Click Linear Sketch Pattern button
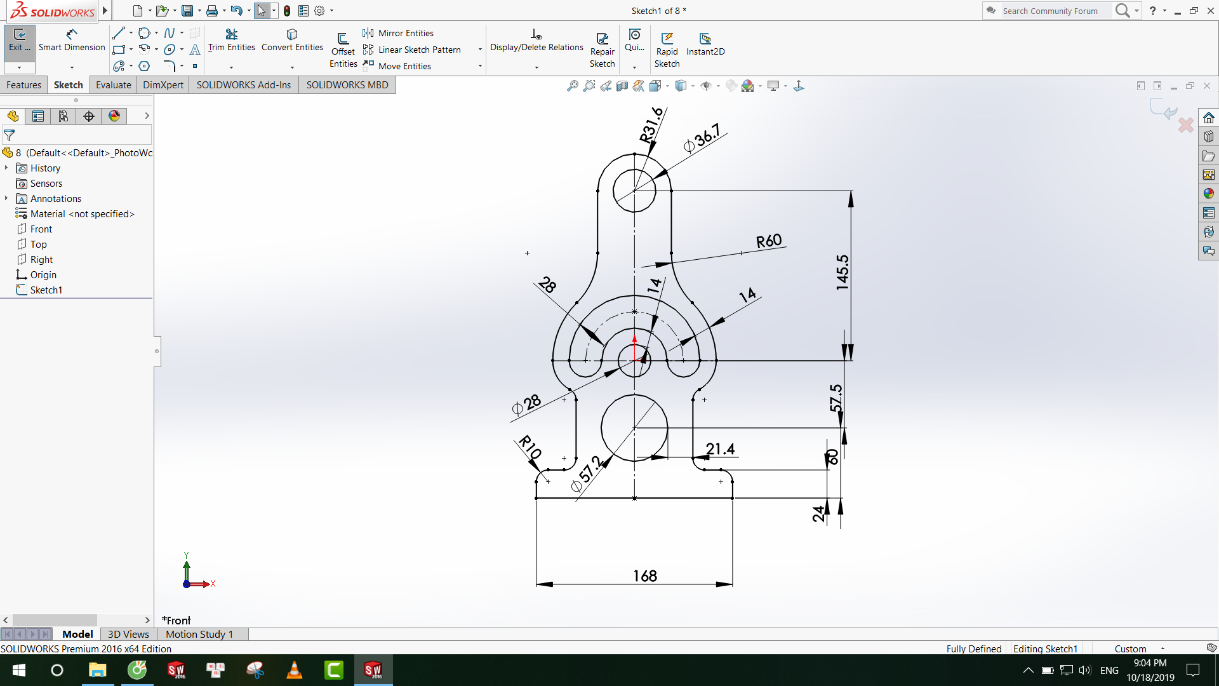The image size is (1219, 686). 412,50
